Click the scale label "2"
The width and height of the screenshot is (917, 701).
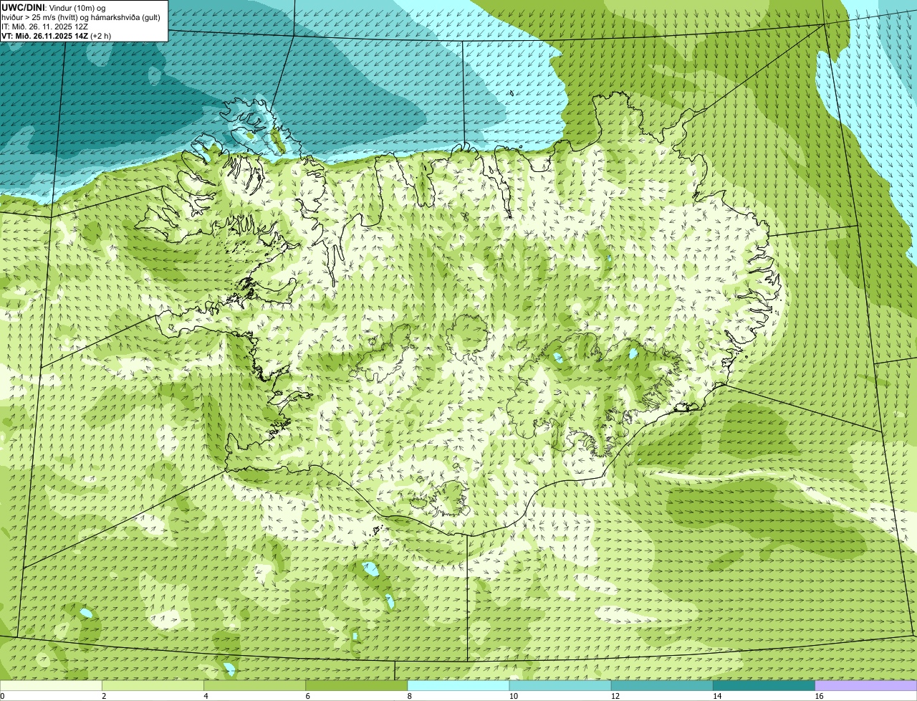coord(104,696)
